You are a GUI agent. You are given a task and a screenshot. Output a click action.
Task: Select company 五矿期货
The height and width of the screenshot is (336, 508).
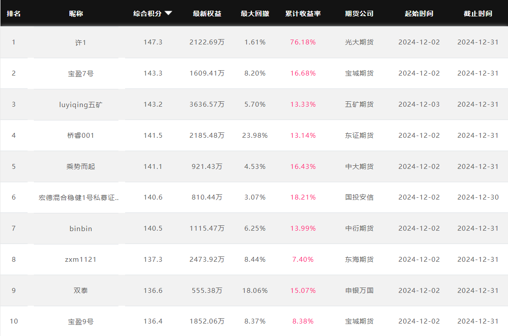pyautogui.click(x=359, y=104)
